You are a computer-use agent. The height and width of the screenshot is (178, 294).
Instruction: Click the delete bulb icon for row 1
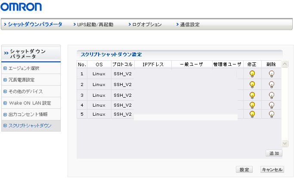272,74
